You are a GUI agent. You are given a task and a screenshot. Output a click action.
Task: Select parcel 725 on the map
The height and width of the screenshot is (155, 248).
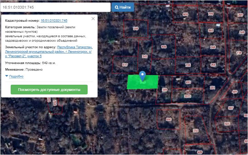(x=188, y=65)
